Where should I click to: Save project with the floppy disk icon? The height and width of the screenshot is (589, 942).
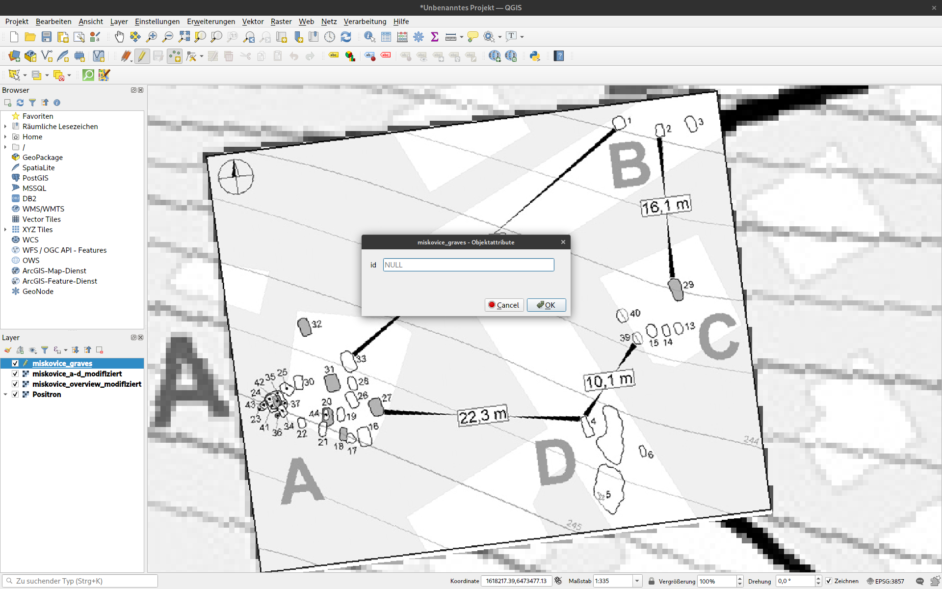(x=47, y=37)
